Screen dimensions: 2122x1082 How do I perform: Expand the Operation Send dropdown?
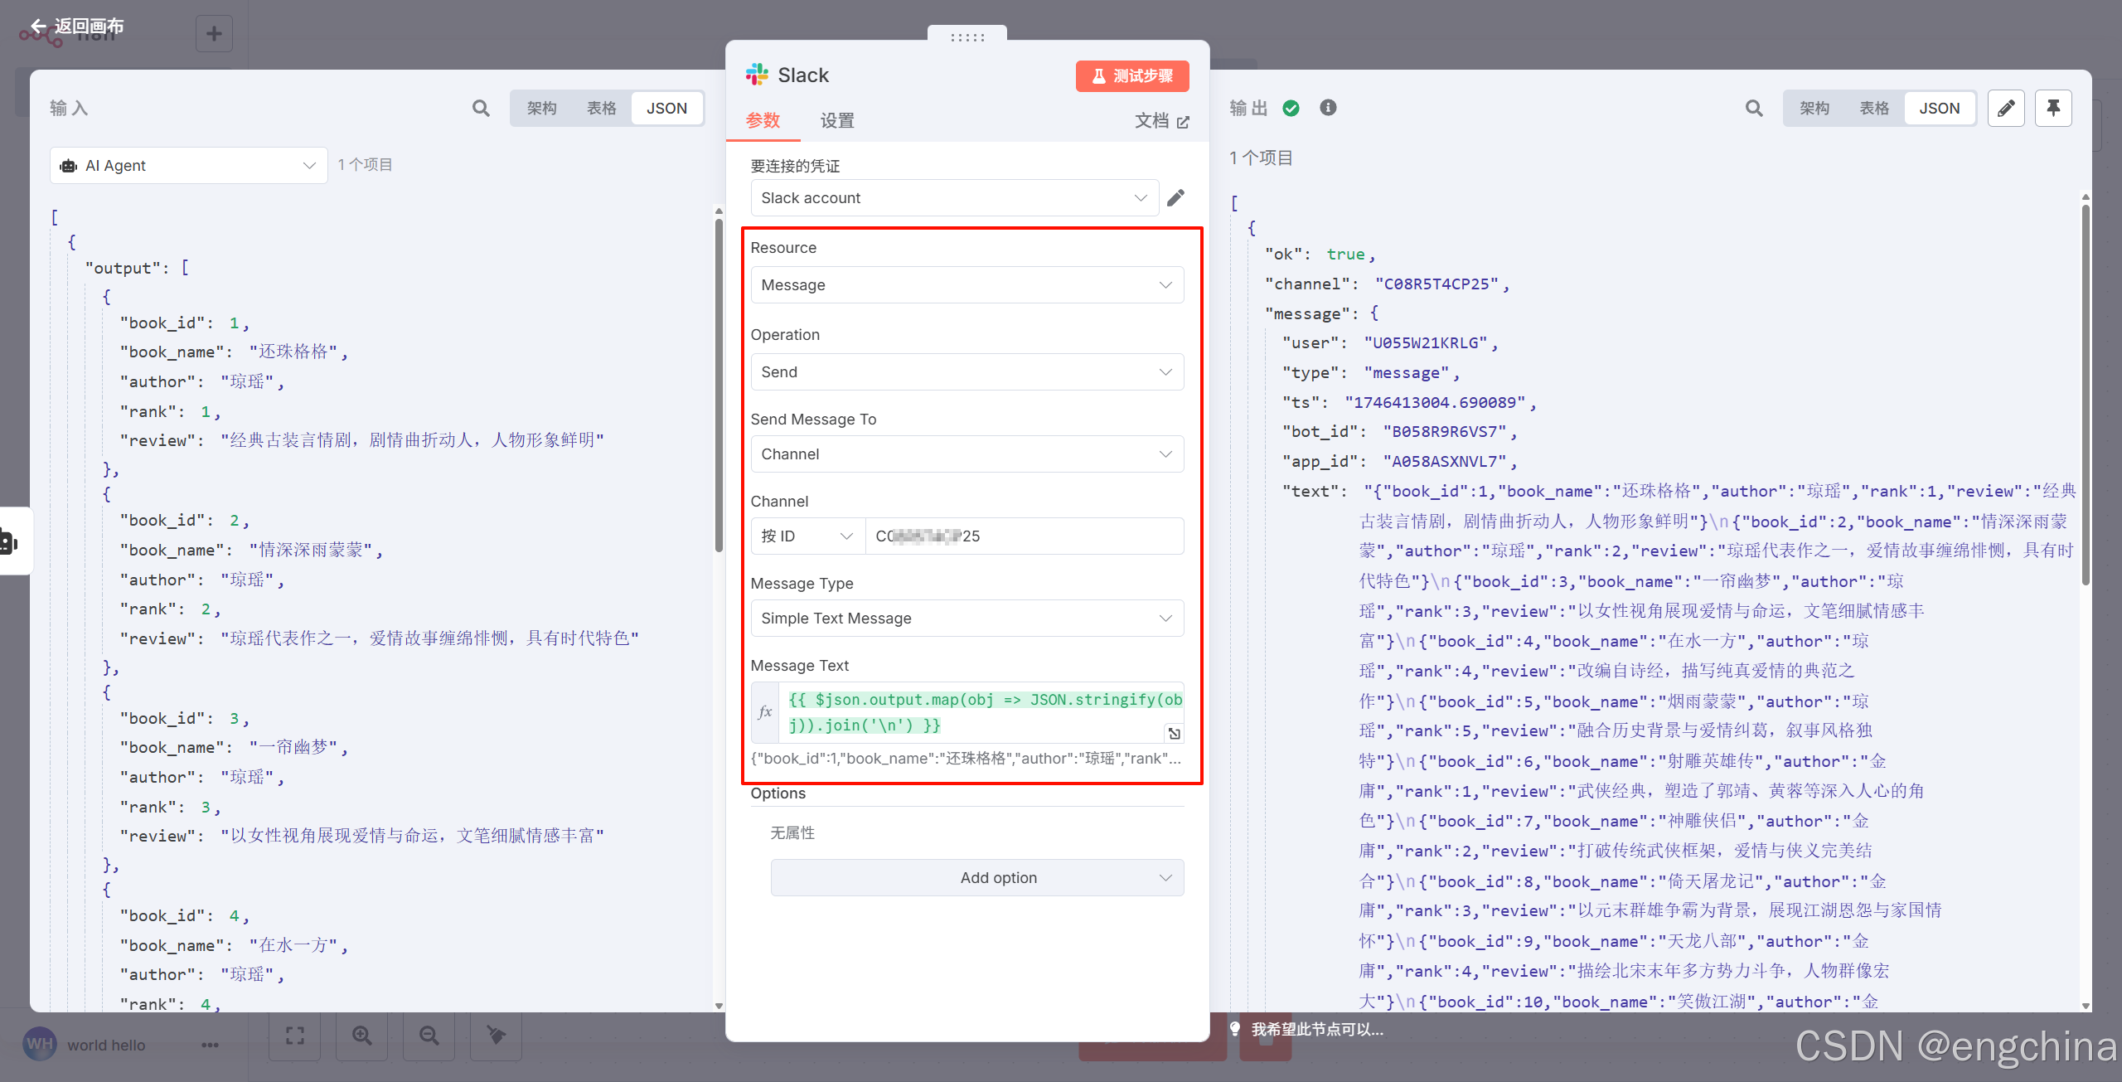967,372
